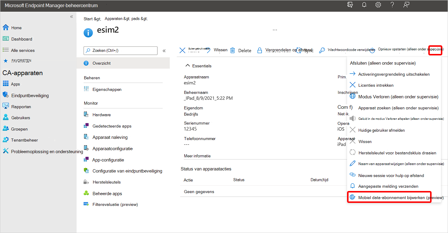The width and height of the screenshot is (448, 233).
Task: Select Aangepaste melding verzenden
Action: [388, 186]
